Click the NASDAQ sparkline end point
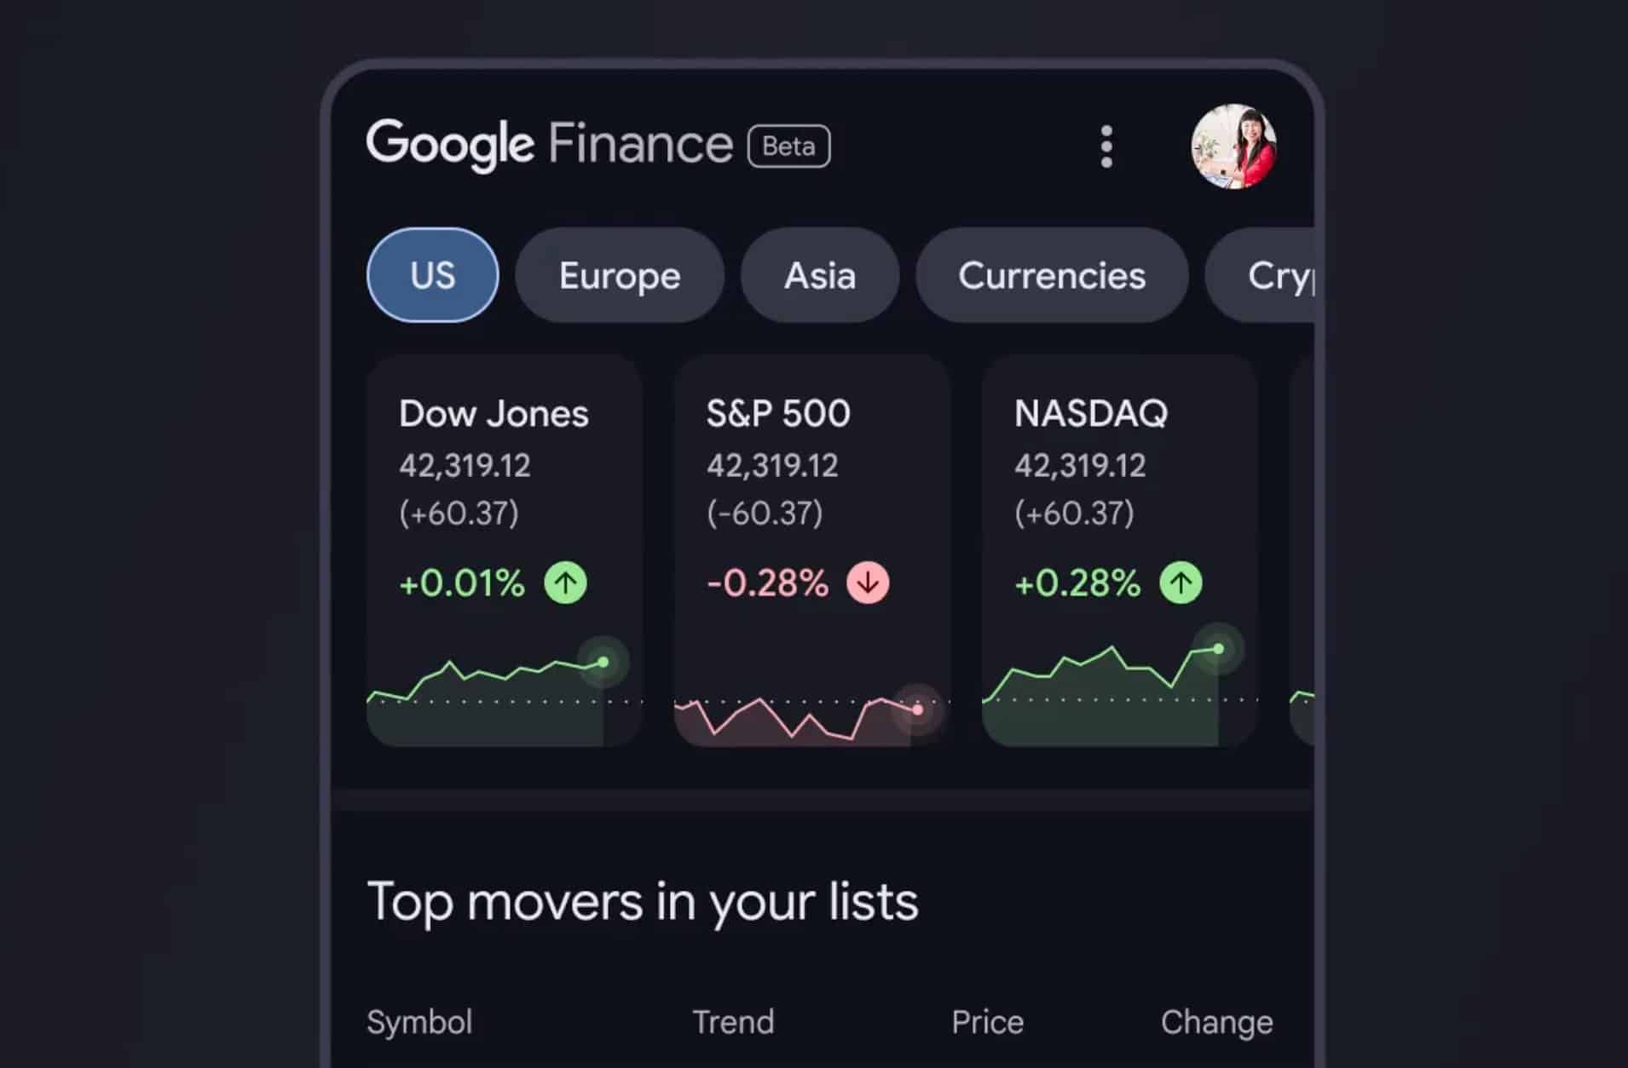 (1219, 649)
